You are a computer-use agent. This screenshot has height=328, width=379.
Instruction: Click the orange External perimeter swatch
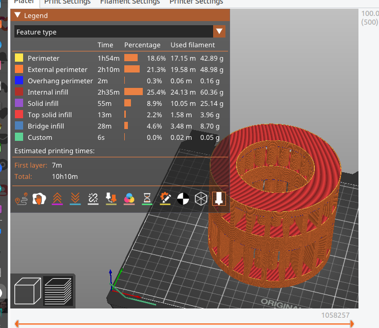tap(19, 69)
